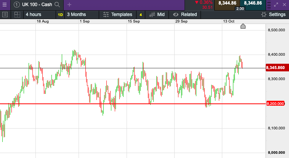This screenshot has height=158, width=289.
Task: Click the Templates sliders icon
Action: coord(106,15)
